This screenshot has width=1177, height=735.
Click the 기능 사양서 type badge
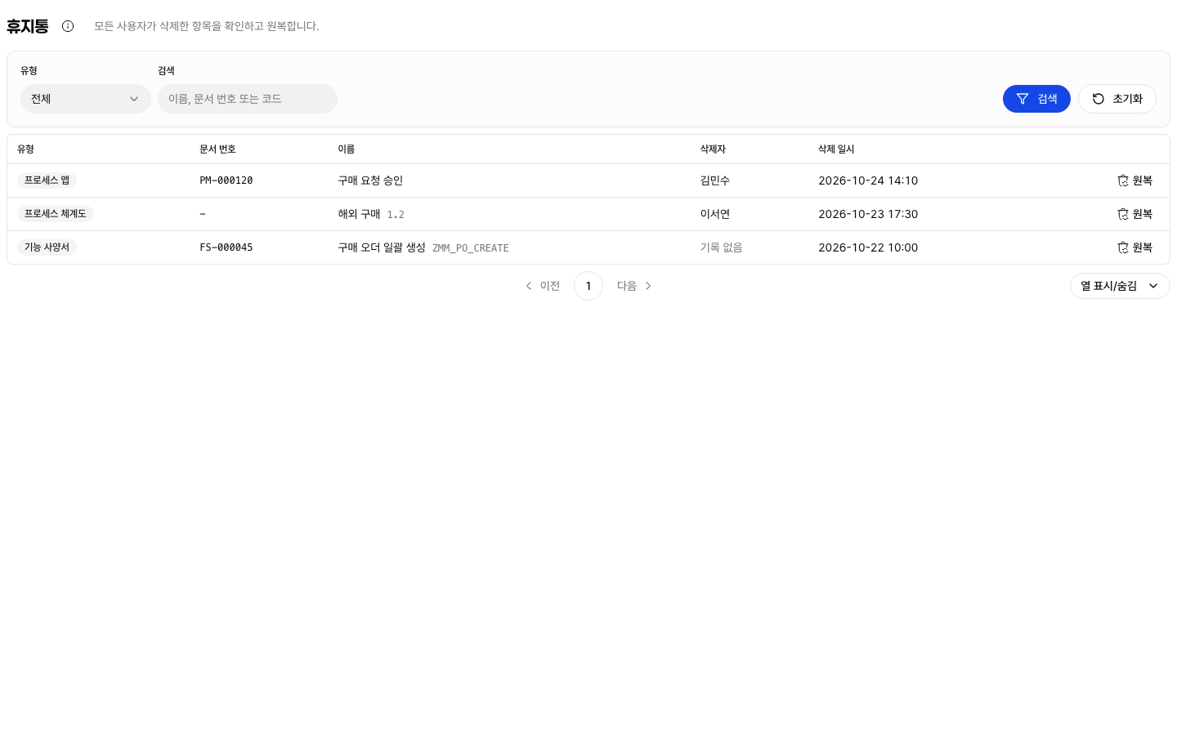pos(47,247)
